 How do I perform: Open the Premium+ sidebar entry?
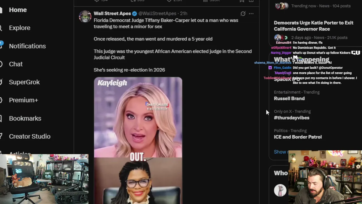[x=23, y=100]
